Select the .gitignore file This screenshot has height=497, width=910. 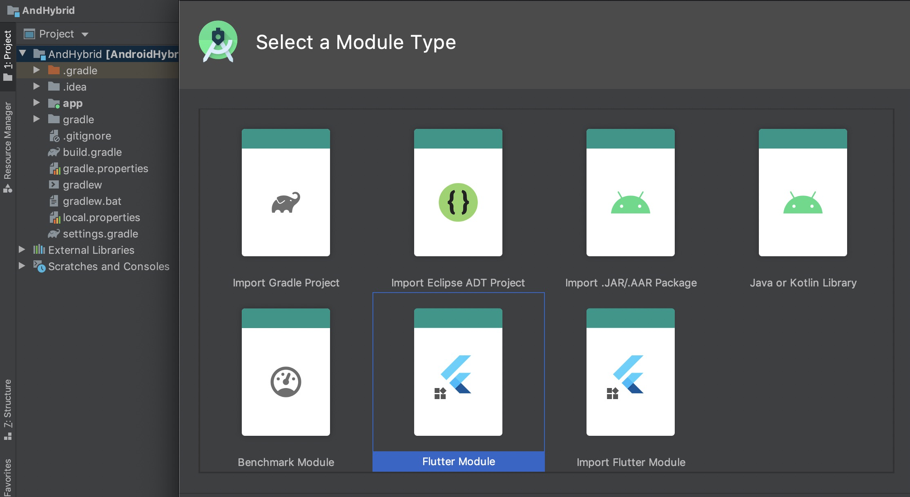98,135
